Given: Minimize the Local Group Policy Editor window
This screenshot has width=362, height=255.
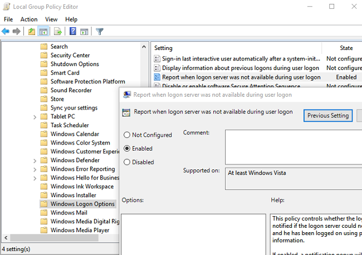Looking at the screenshot, I should tap(310, 7).
